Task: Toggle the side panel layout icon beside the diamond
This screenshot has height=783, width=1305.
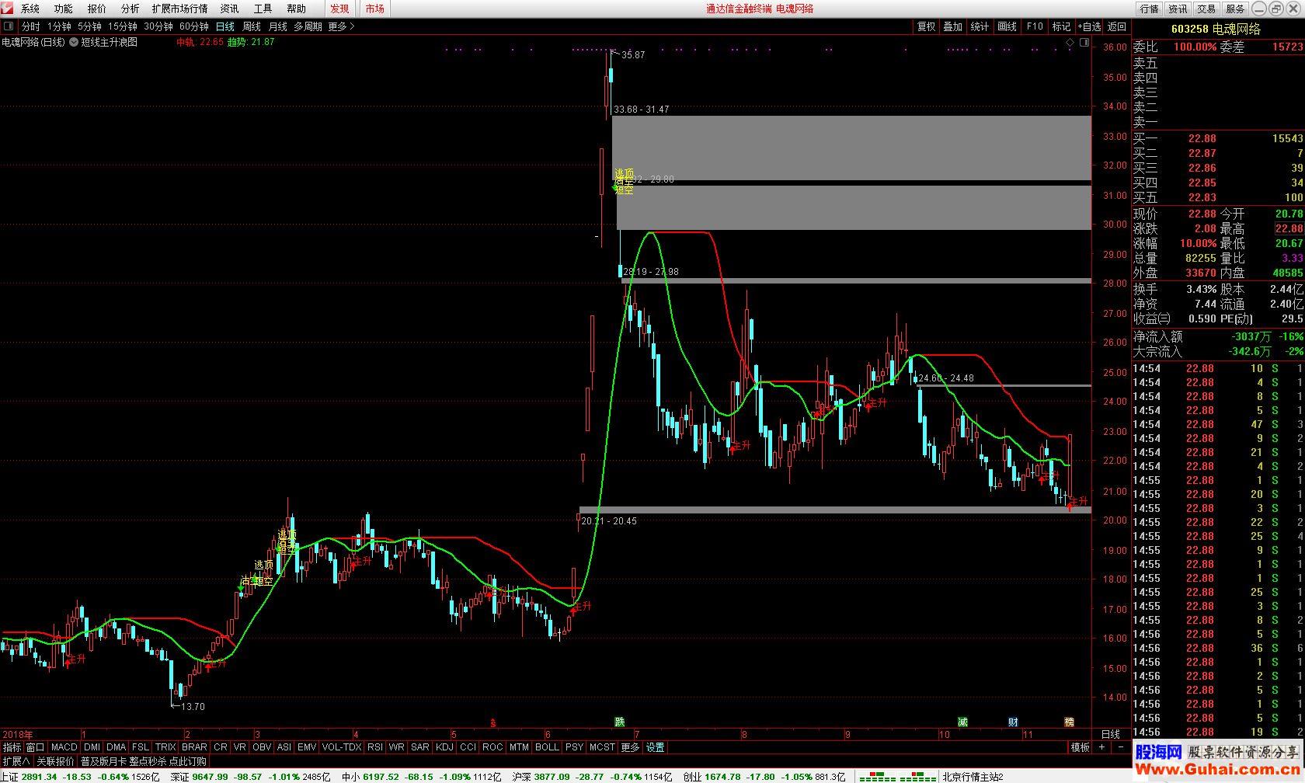Action: [x=1084, y=42]
